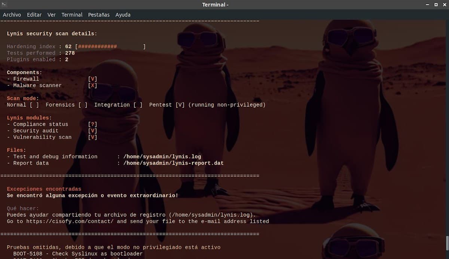Image resolution: width=449 pixels, height=259 pixels.
Task: Click the Pentest [V] scan mode marker
Action: tap(180, 105)
